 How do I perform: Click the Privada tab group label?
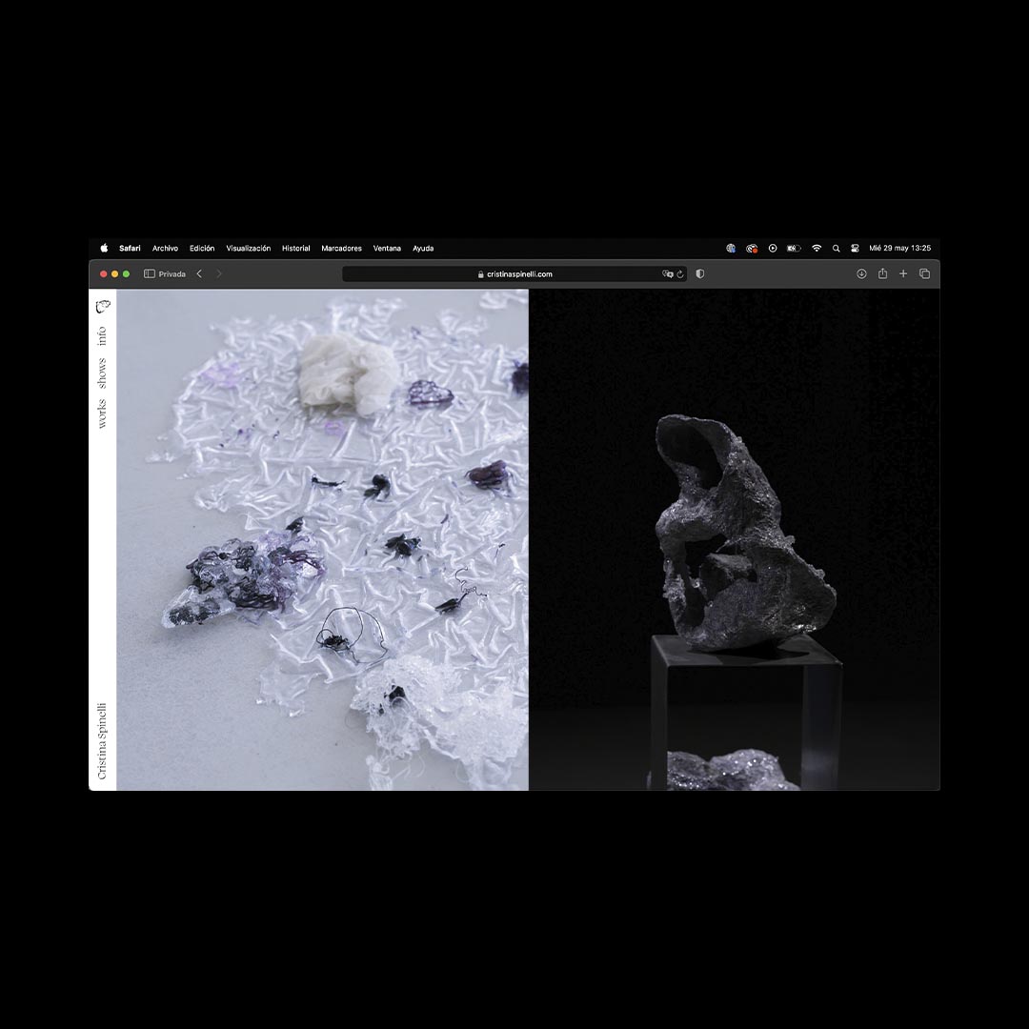(171, 273)
